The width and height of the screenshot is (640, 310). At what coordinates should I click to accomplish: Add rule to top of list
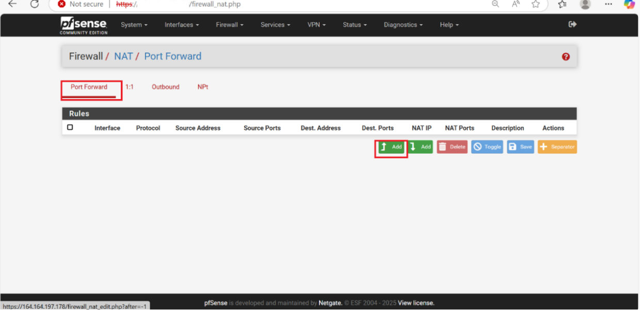tap(391, 147)
